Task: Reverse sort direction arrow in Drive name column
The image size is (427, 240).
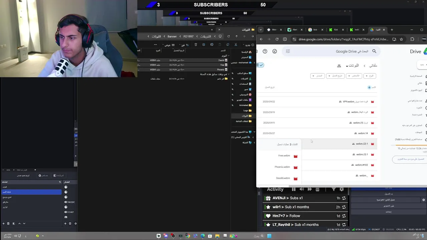Action: pyautogui.click(x=369, y=87)
